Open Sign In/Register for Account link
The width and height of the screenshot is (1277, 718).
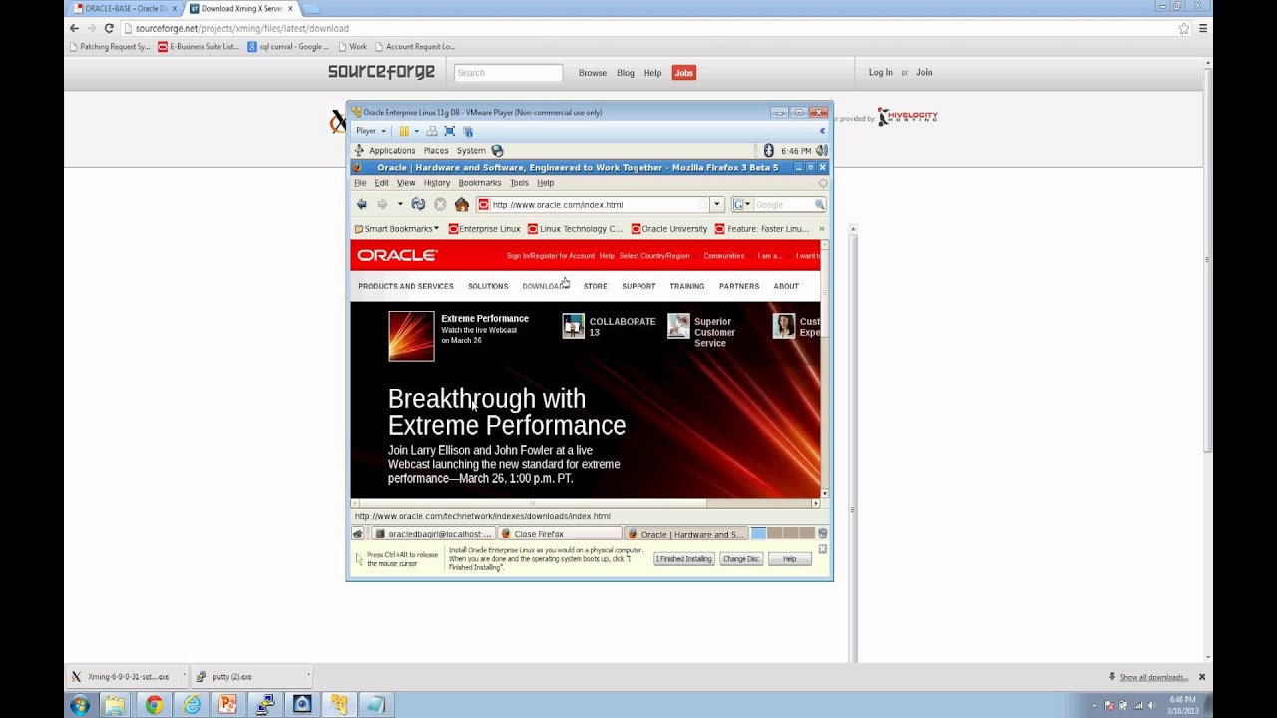tap(550, 256)
